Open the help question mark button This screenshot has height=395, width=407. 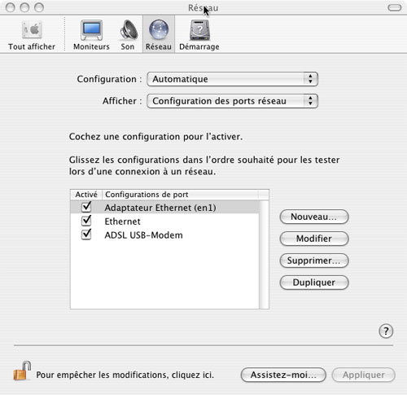point(386,331)
